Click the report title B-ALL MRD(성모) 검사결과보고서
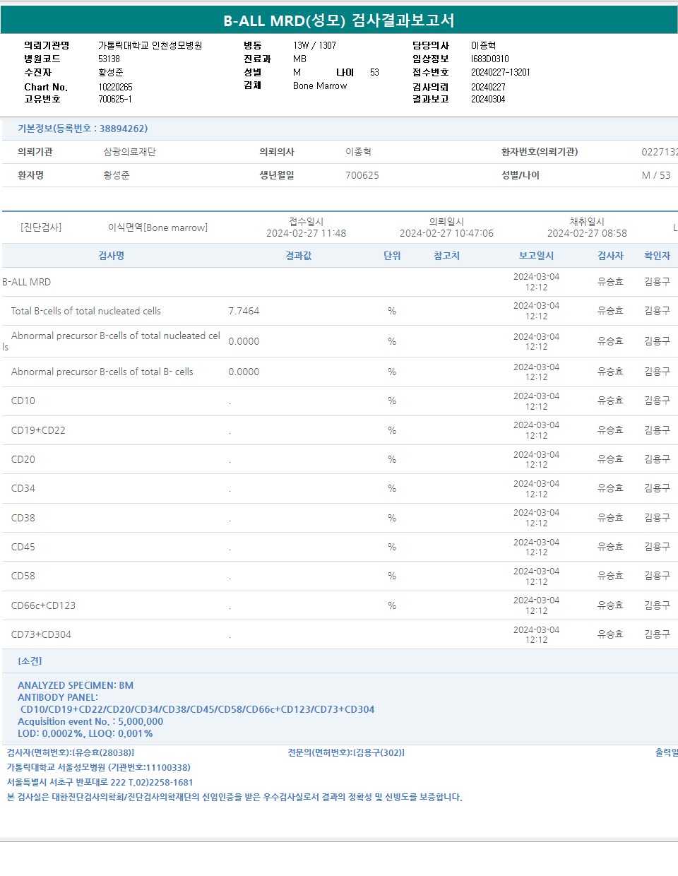Viewport: 678px width, 876px height. coord(339,20)
